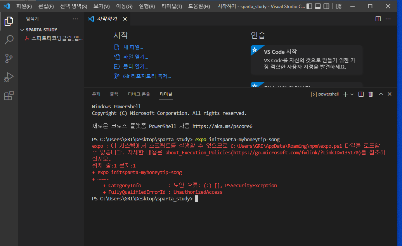Open the 스파르타코딩클럽 PDF file
402x246 pixels.
click(x=54, y=38)
